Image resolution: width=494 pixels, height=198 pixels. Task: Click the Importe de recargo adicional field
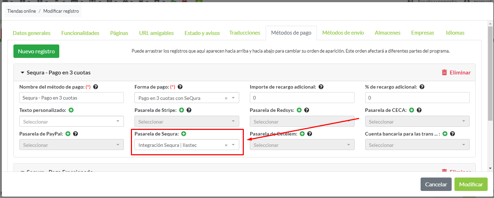[x=302, y=98]
